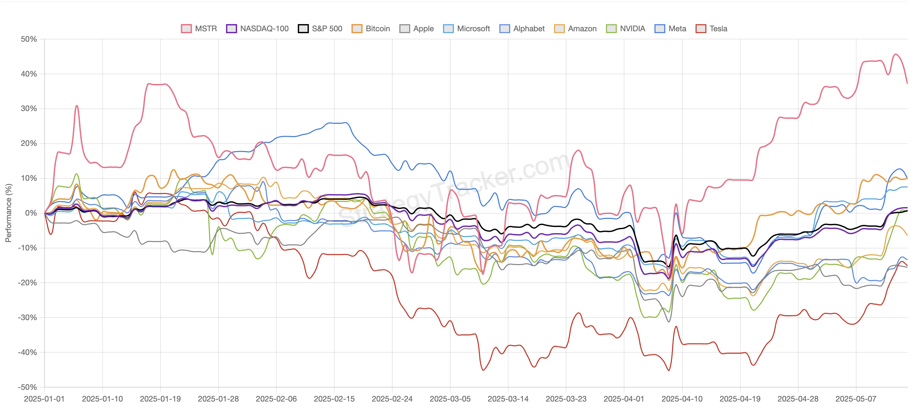This screenshot has height=409, width=920.
Task: Click the Amazon orange legend swatch
Action: (x=559, y=29)
